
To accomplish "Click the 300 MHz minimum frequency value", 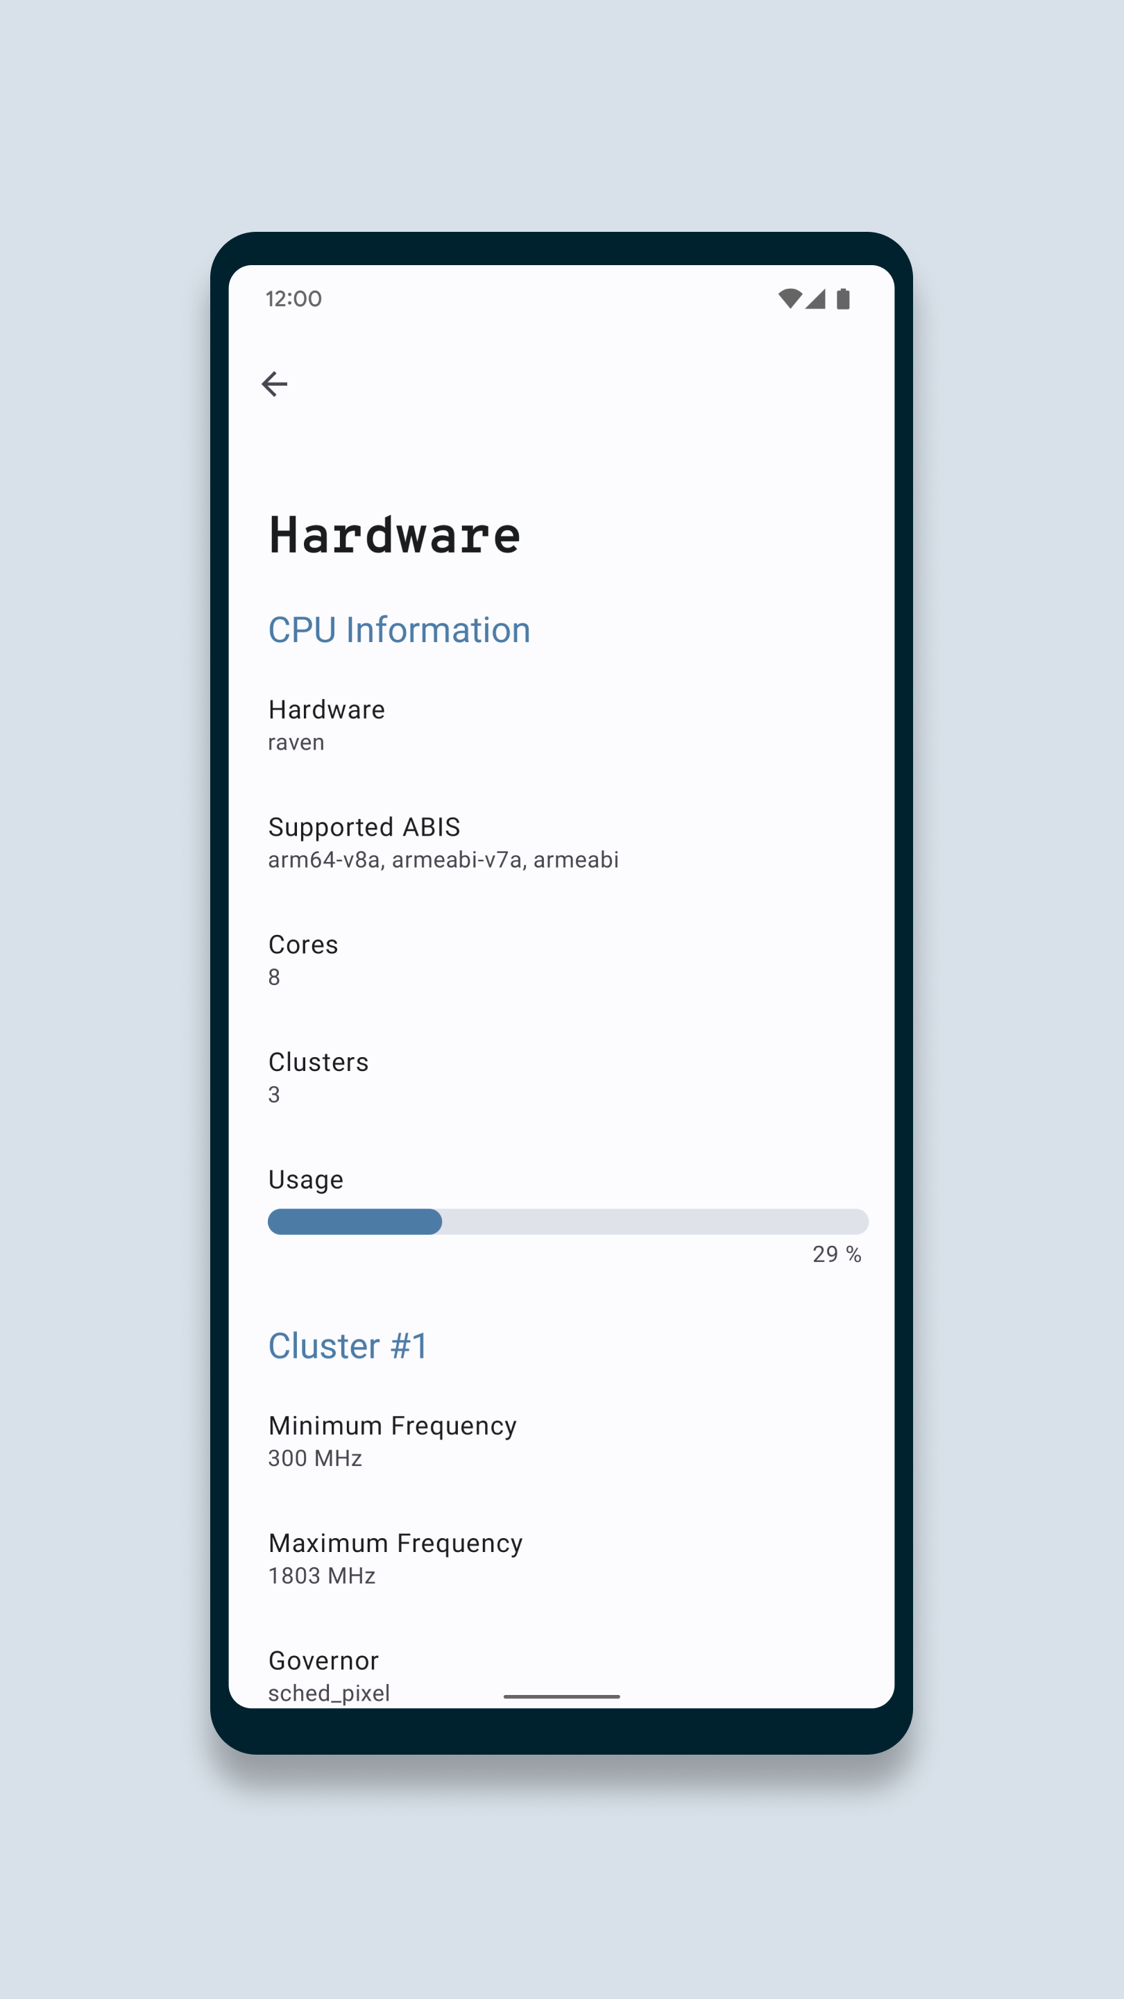I will [315, 1458].
